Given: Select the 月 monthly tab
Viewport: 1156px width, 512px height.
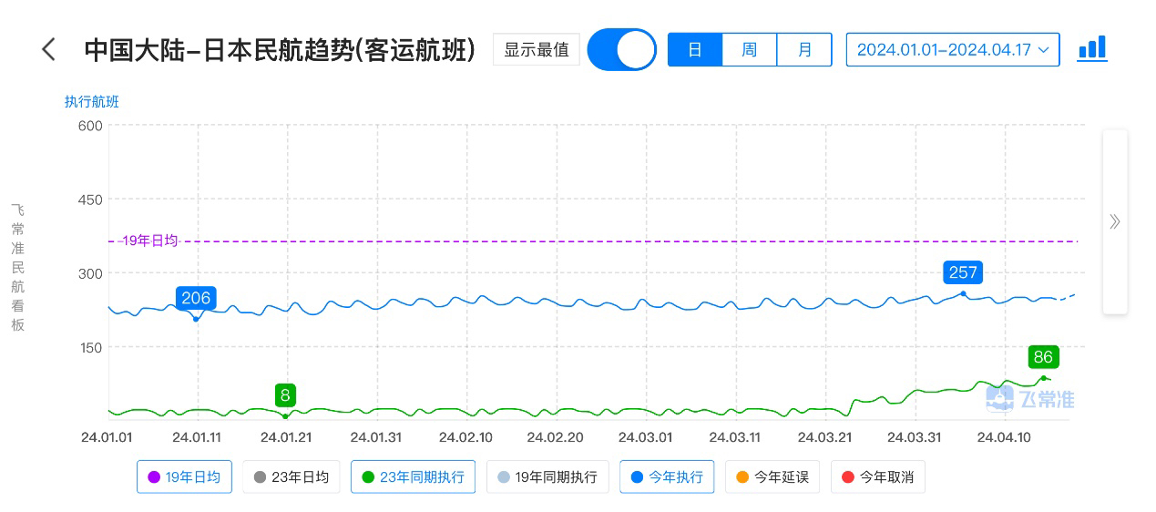Looking at the screenshot, I should (804, 49).
